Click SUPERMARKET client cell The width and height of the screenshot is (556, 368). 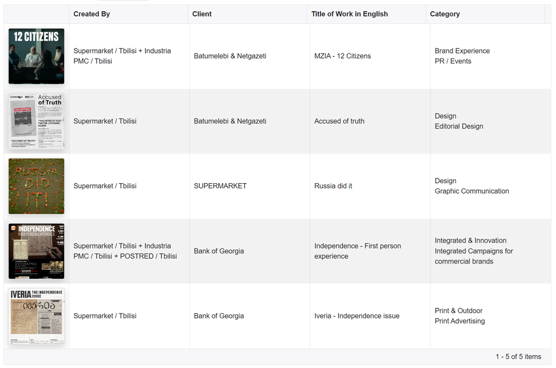coord(220,186)
